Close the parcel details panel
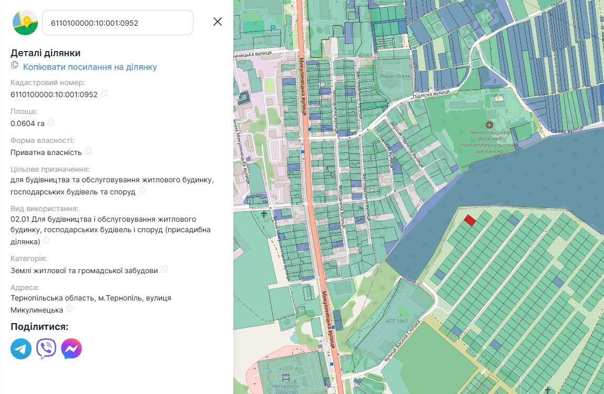 (x=218, y=22)
